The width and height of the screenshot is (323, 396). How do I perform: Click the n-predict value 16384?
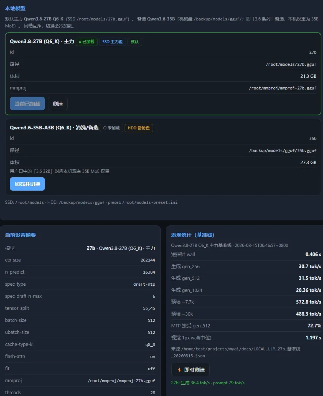tap(149, 272)
